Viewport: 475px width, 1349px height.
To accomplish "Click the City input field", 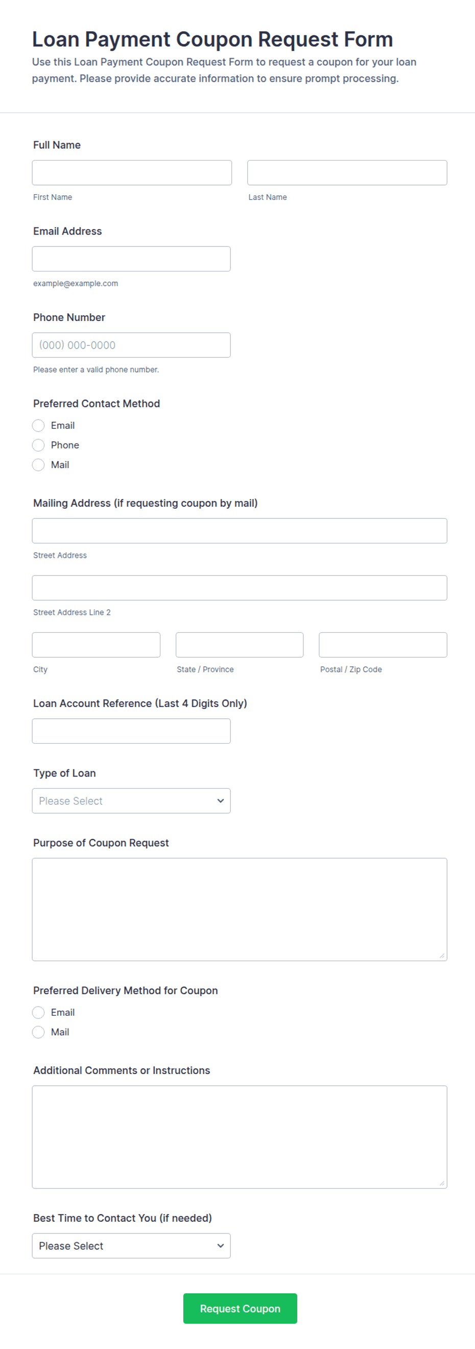I will pyautogui.click(x=96, y=645).
